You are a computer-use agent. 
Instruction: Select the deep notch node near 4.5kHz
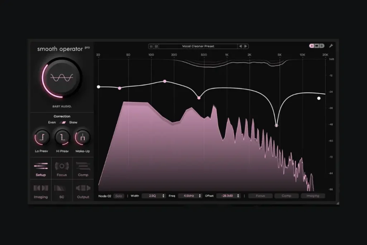tap(276, 125)
